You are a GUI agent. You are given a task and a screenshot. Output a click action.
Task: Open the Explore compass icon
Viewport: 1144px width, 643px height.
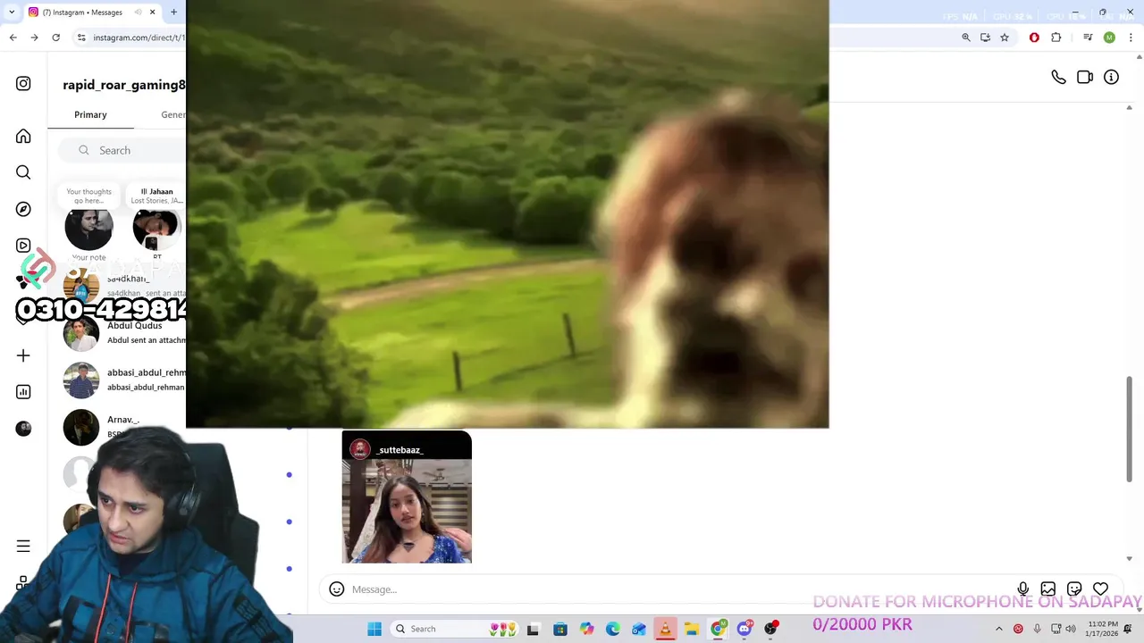pos(23,209)
